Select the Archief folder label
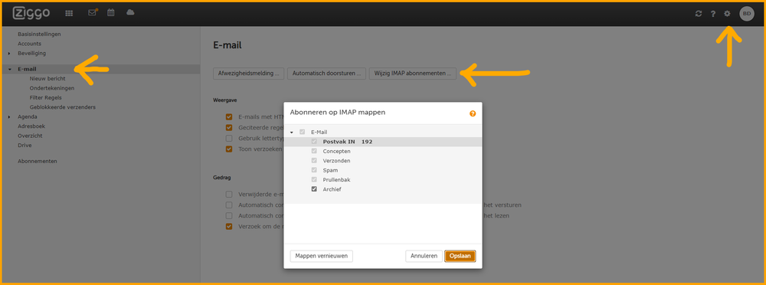 point(332,189)
